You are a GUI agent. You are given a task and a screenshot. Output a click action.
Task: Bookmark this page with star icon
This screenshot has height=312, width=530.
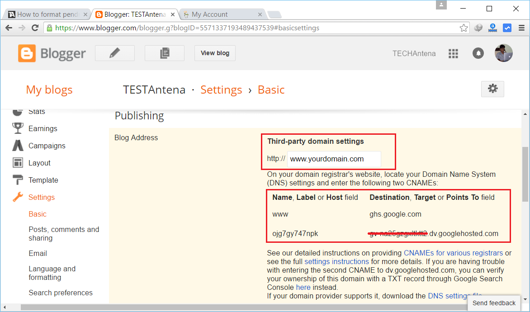[x=464, y=28]
